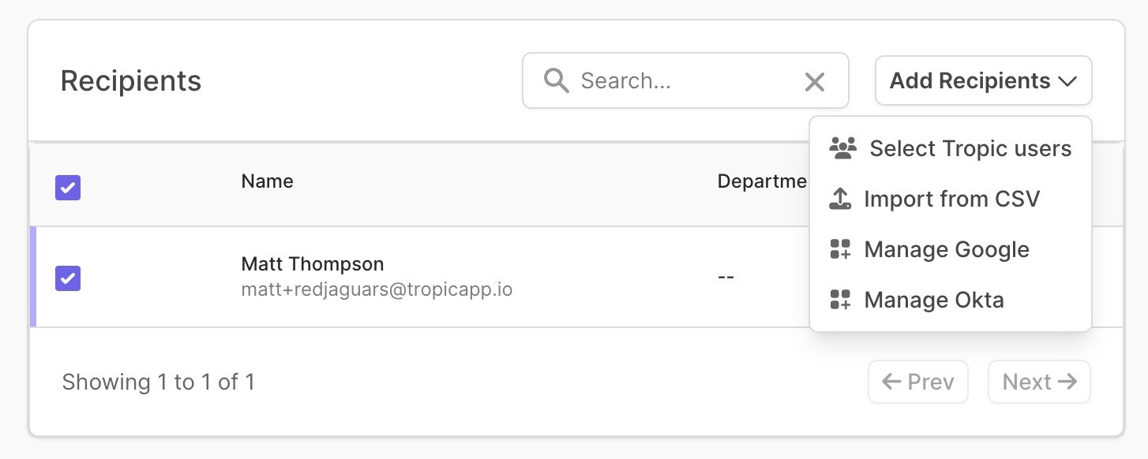Pick the Manage Okta menu entry

[934, 300]
